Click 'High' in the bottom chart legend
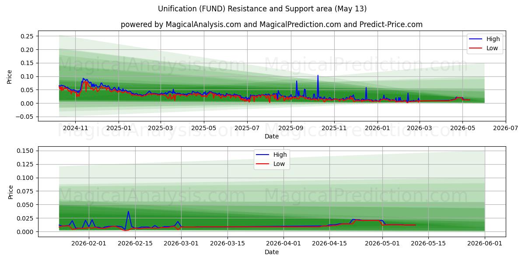 pos(280,155)
